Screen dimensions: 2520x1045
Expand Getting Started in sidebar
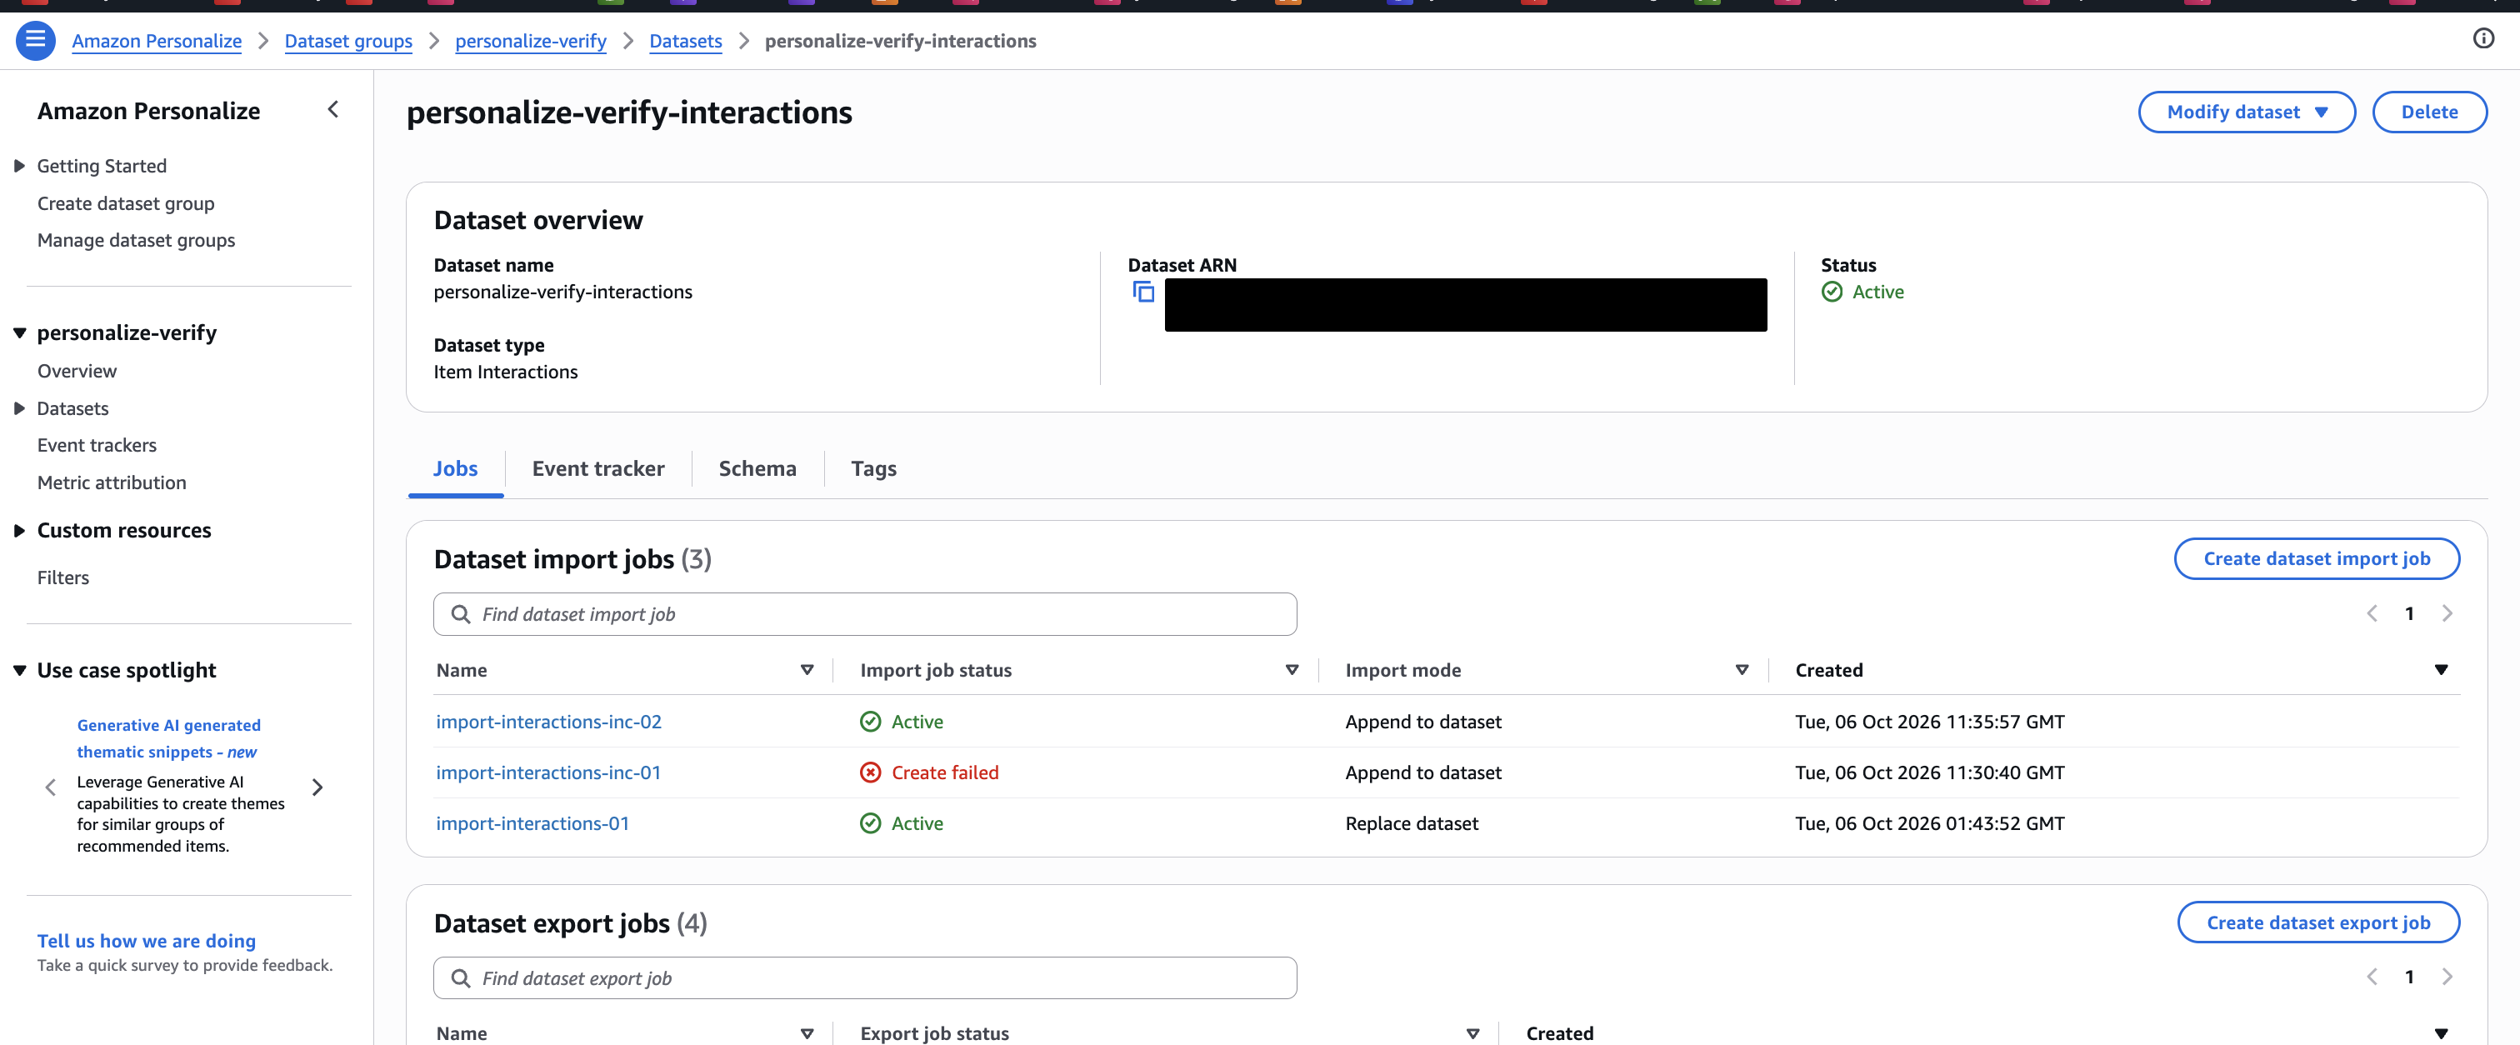tap(18, 167)
